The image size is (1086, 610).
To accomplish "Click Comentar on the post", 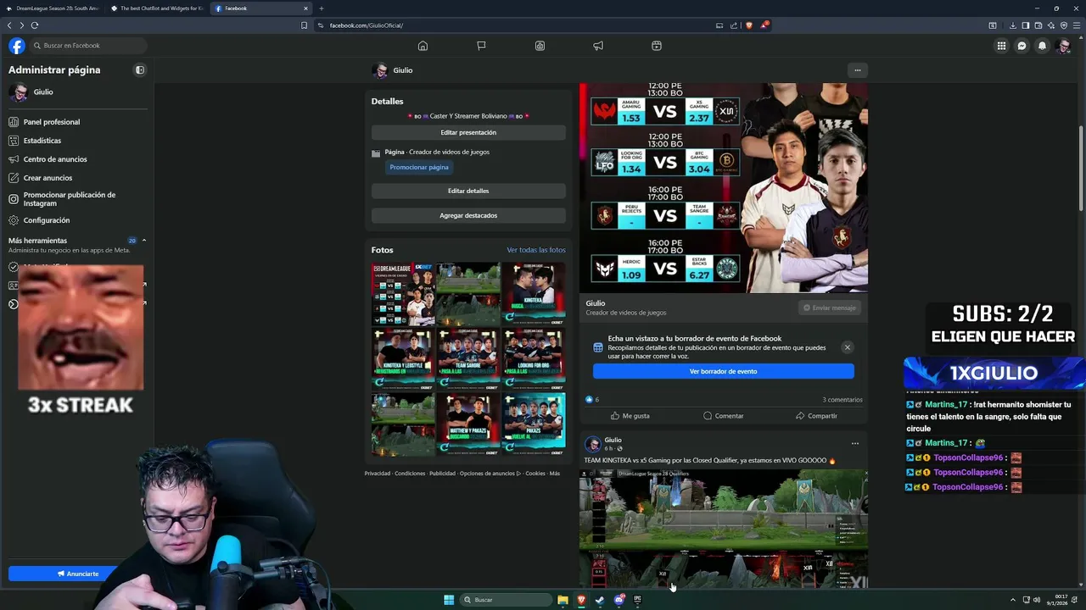I will pos(723,416).
